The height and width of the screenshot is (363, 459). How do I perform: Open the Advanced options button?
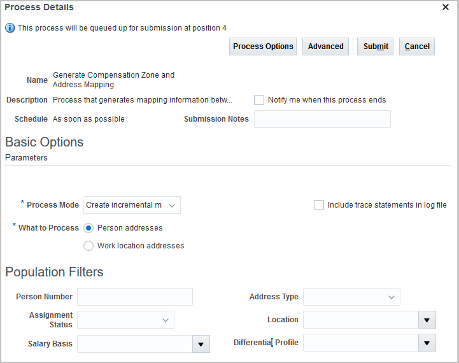(326, 46)
